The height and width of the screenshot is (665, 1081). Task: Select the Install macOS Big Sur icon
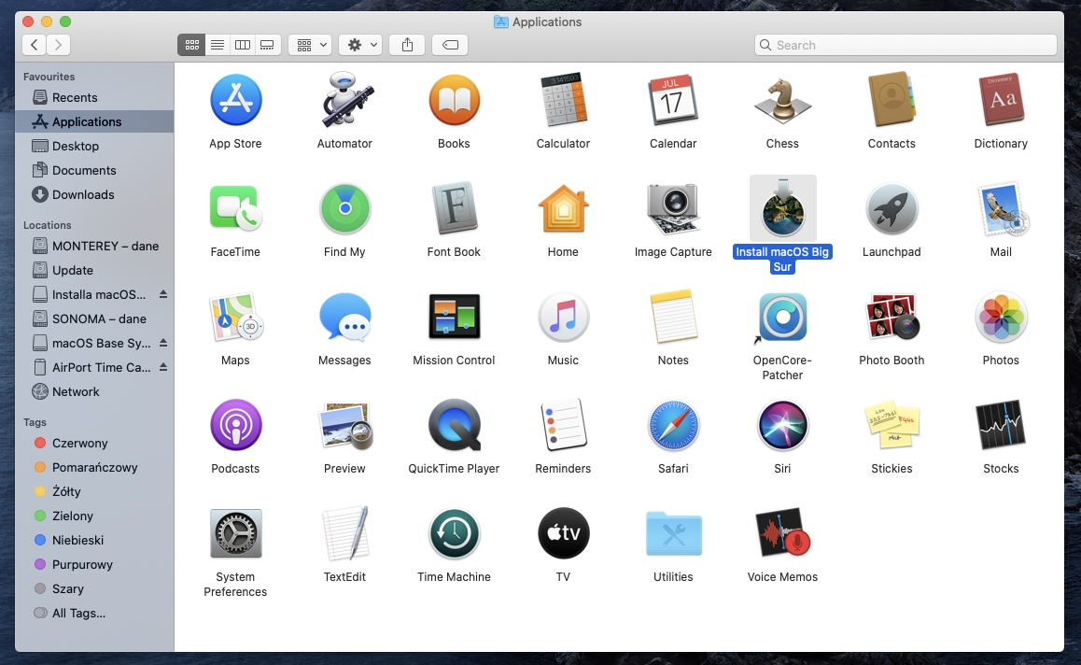[x=782, y=208]
